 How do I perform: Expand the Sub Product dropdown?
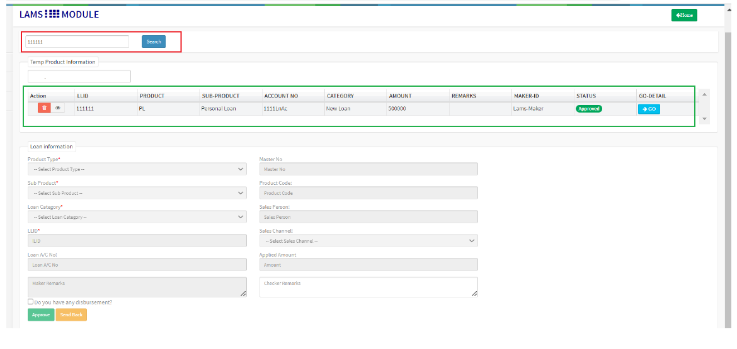[137, 193]
